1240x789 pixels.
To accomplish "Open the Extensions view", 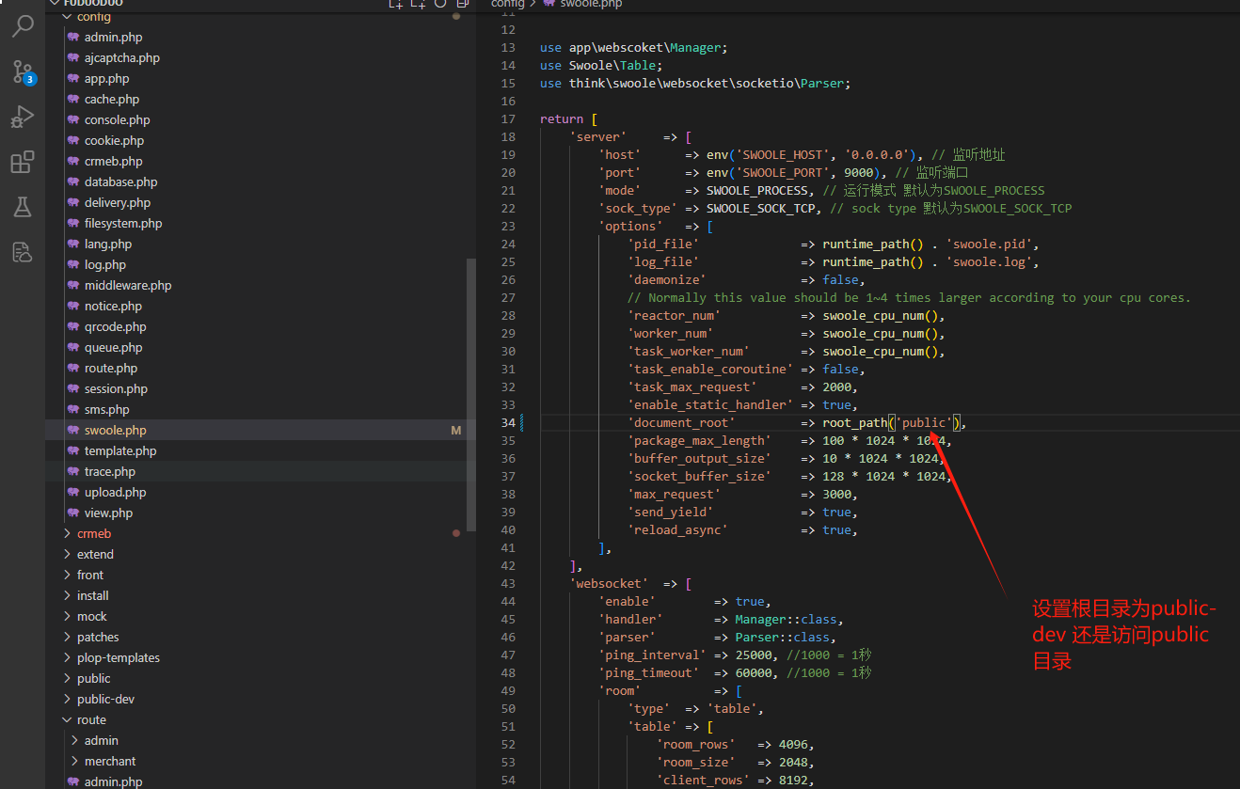I will coord(23,162).
